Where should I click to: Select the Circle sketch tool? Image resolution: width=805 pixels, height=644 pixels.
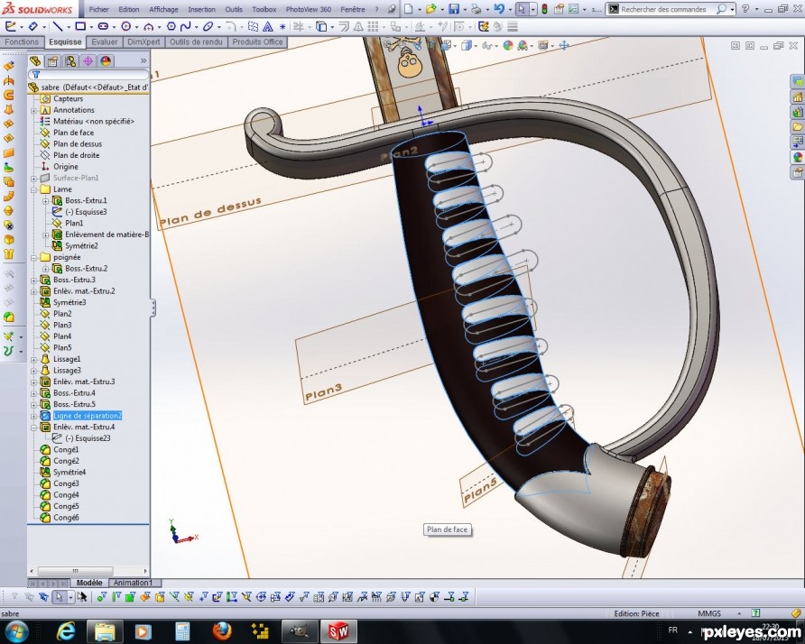pyautogui.click(x=125, y=26)
